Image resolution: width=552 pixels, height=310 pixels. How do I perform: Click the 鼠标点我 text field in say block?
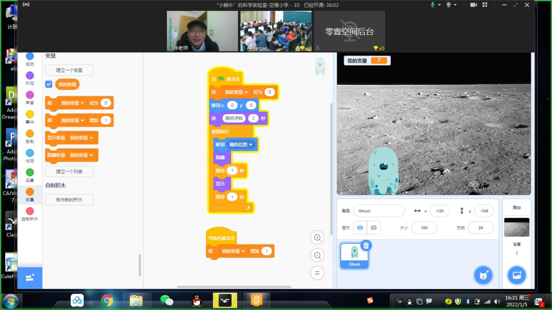coord(233,118)
